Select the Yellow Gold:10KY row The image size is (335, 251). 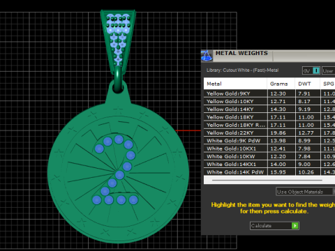269,102
